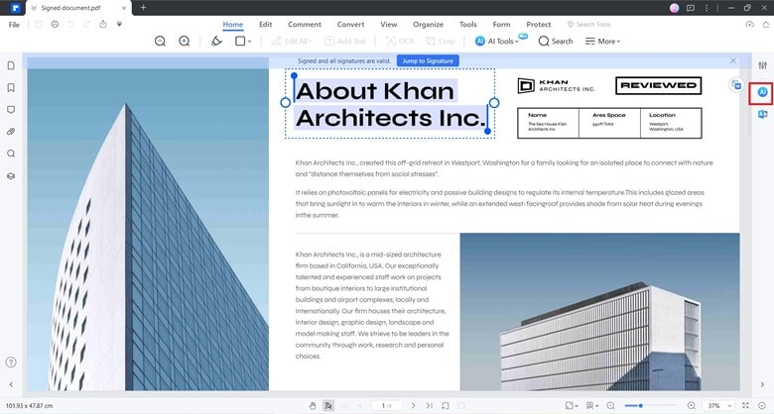This screenshot has width=774, height=414.
Task: Switch to the Edit tab
Action: click(266, 24)
